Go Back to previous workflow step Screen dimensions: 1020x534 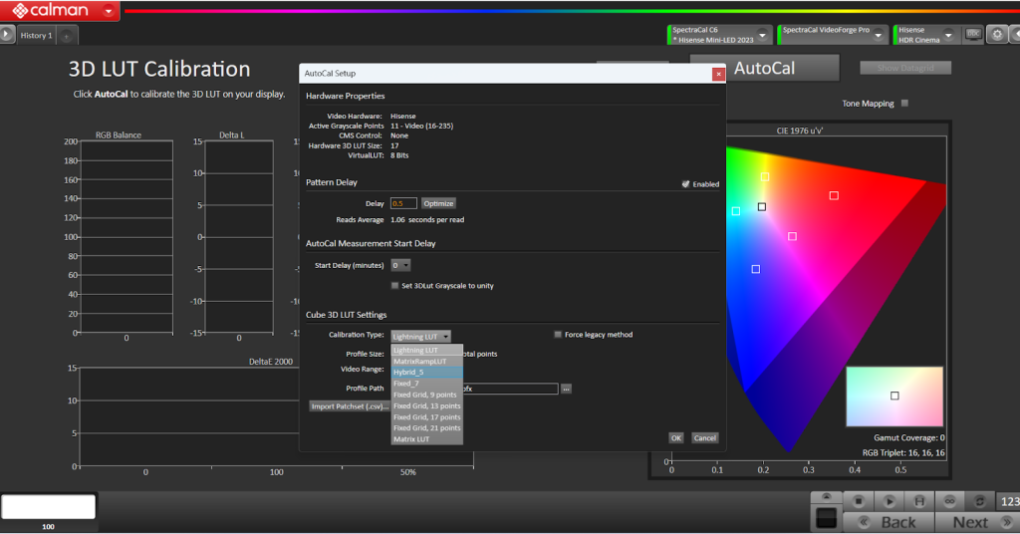889,522
